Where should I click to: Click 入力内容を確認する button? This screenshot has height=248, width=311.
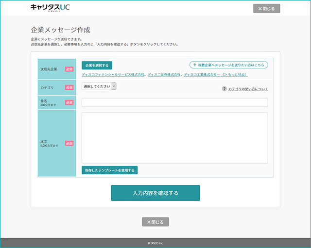pyautogui.click(x=155, y=193)
